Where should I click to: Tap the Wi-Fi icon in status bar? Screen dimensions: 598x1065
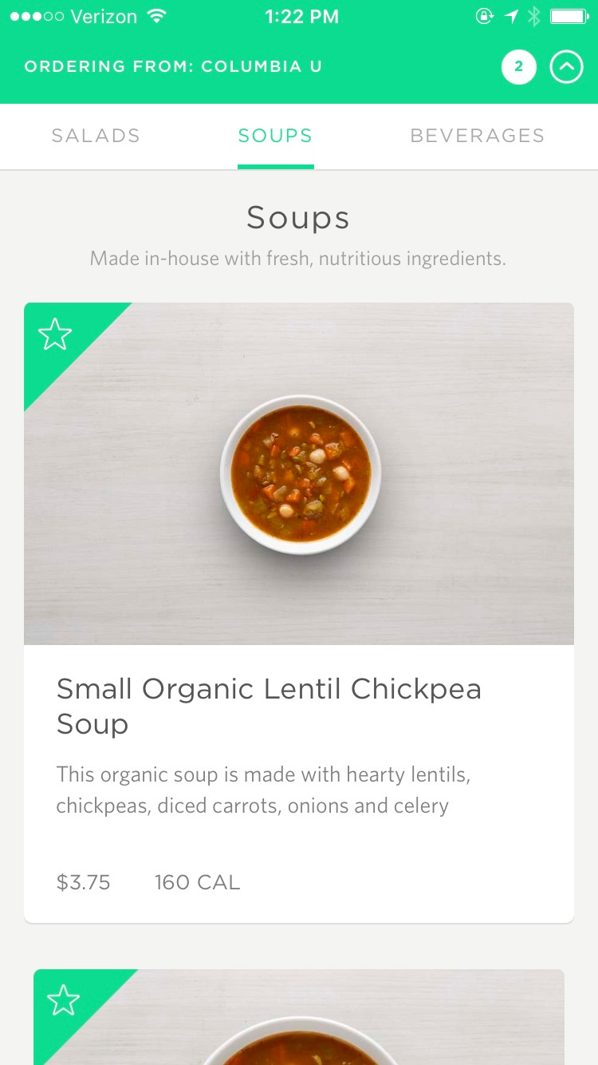[x=157, y=16]
